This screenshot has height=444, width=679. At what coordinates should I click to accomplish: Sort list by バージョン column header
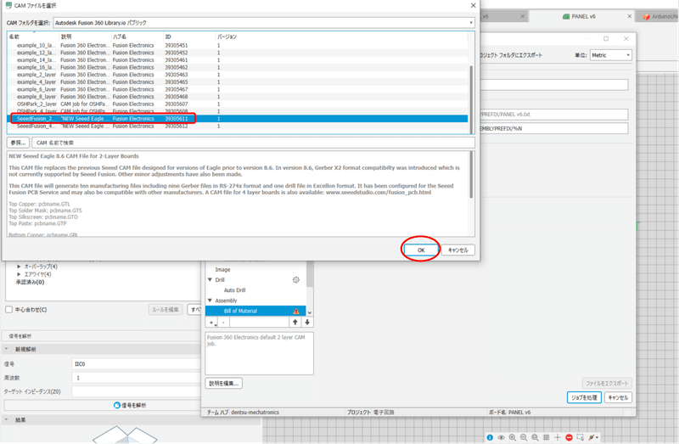click(341, 37)
